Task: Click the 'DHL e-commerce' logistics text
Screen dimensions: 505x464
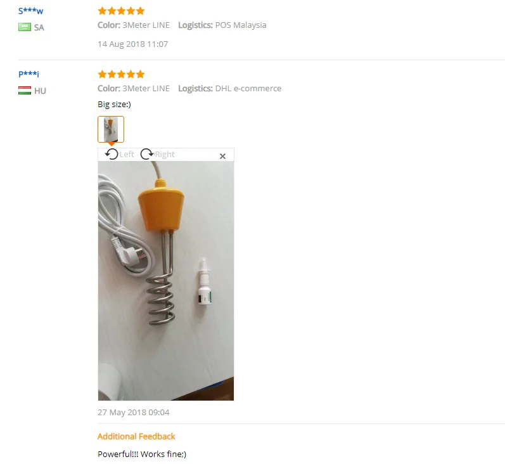Action: 248,89
